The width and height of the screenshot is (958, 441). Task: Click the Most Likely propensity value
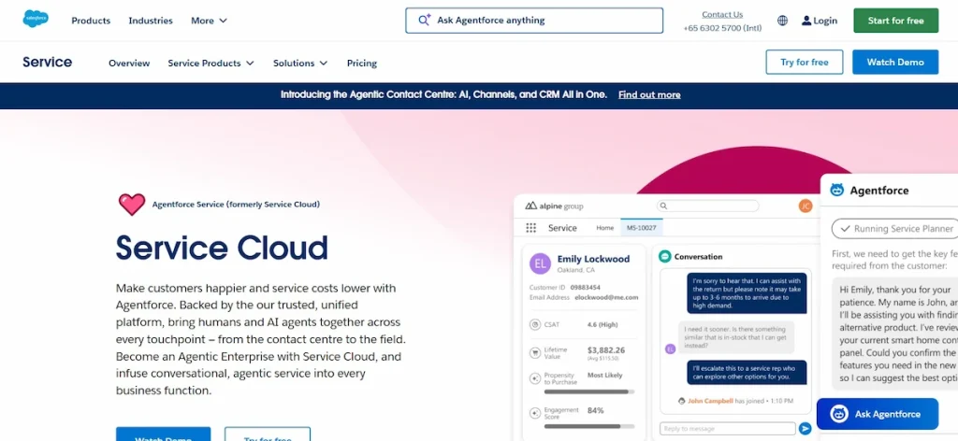[x=605, y=375]
